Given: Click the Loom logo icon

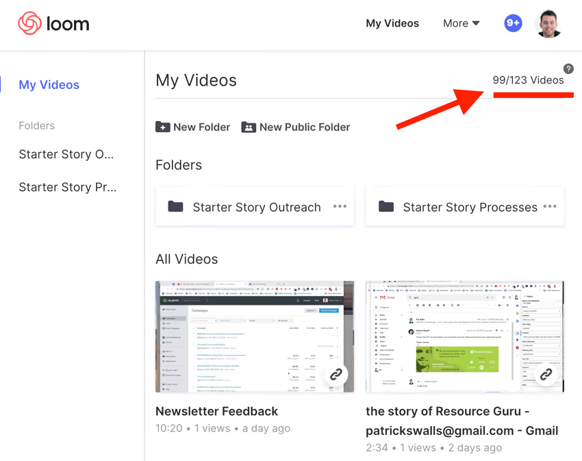Looking at the screenshot, I should pos(29,24).
